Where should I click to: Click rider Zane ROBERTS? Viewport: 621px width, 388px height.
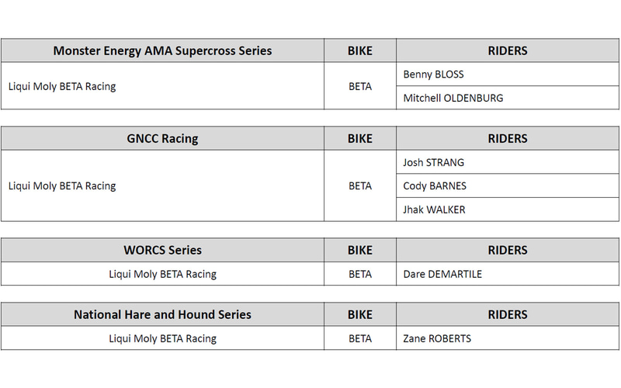click(437, 338)
